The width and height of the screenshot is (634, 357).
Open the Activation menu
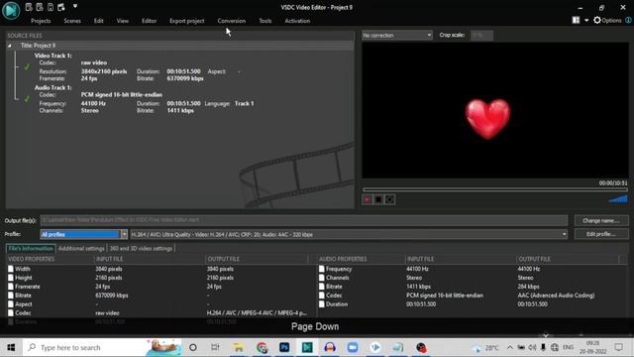pos(297,21)
